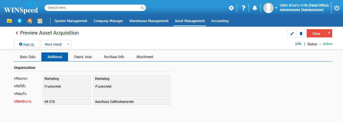Open the calendar grid icon
The width and height of the screenshot is (343, 123).
[40, 21]
